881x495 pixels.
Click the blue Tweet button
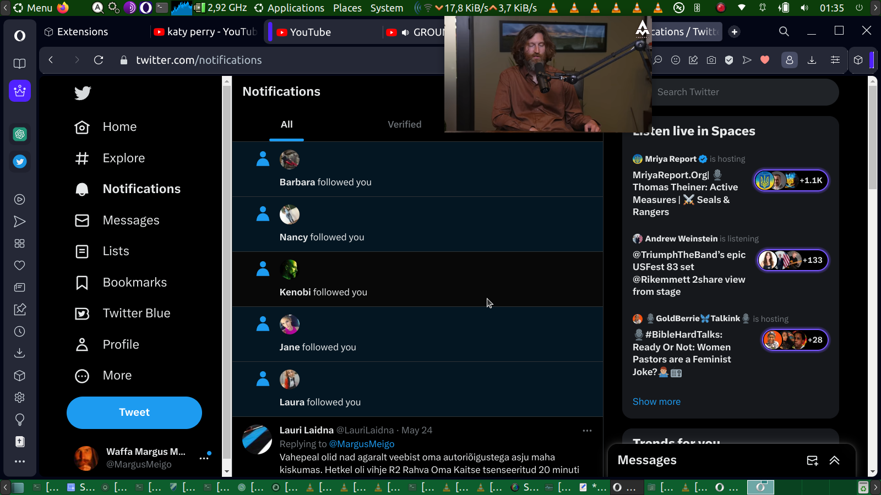click(134, 413)
